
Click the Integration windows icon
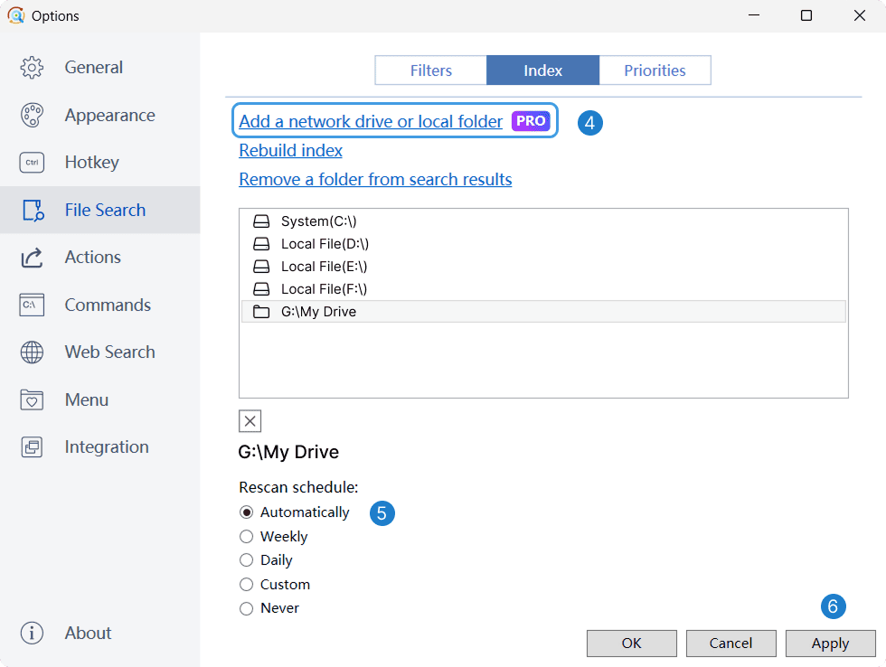tap(32, 447)
